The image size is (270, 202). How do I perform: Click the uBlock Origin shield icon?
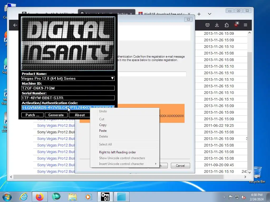(x=236, y=24)
